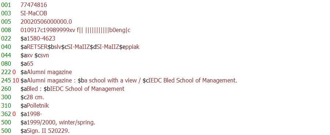Click the IEDC Bled School of Management responsibility text
The width and height of the screenshot is (330, 135).
point(193,81)
